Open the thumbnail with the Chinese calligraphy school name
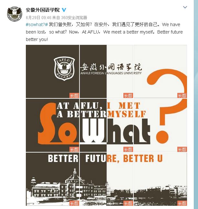The image size is (198, 209). point(106,72)
